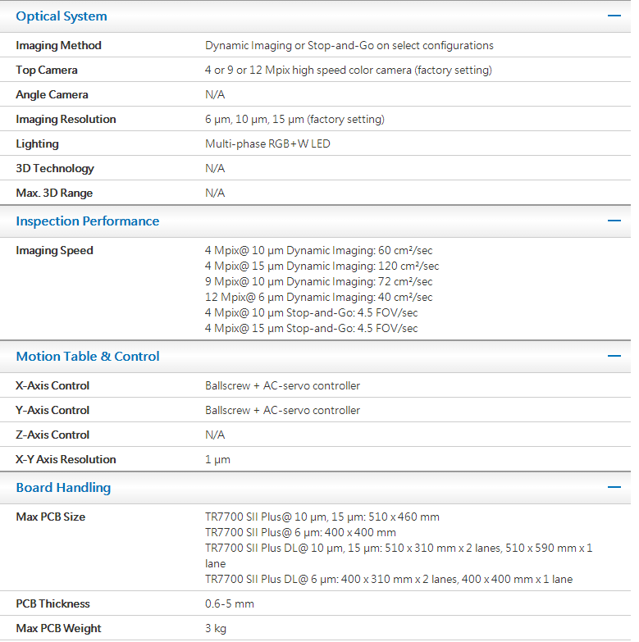The image size is (639, 642).
Task: Select the Top Camera label
Action: (47, 70)
